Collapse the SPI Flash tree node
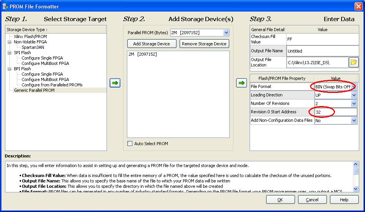365x212 pixels. point(9,53)
